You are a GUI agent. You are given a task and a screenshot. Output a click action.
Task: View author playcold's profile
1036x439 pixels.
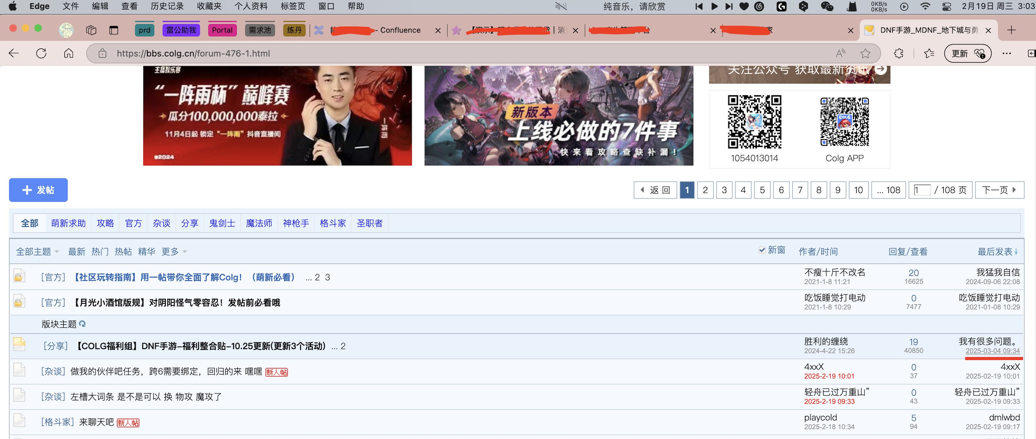820,418
